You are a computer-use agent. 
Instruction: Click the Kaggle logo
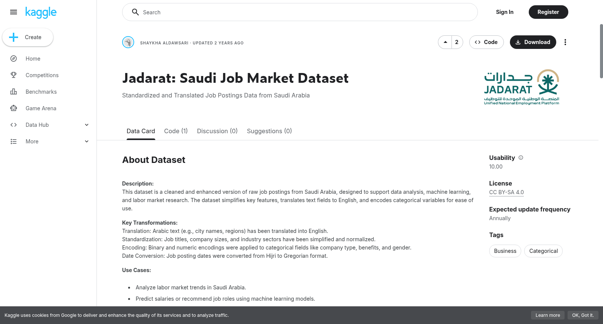[x=41, y=12]
